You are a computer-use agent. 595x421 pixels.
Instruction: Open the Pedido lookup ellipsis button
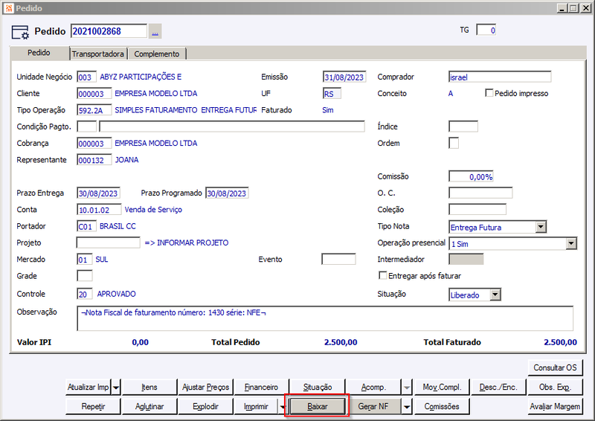155,31
